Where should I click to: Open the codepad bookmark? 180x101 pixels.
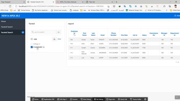tap(74, 10)
